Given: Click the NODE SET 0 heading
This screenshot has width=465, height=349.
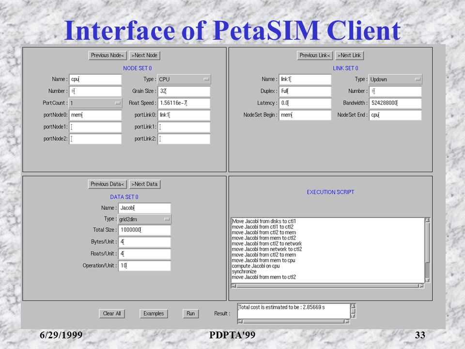Looking at the screenshot, I should (x=137, y=68).
